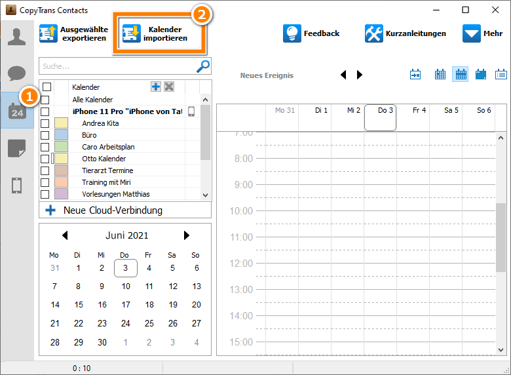Click the Feedback label
Screen dimensions: 511x375
pyautogui.click(x=321, y=33)
